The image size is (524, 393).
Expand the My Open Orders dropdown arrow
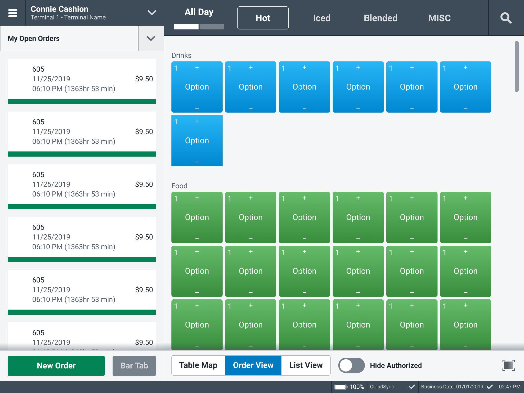point(151,38)
